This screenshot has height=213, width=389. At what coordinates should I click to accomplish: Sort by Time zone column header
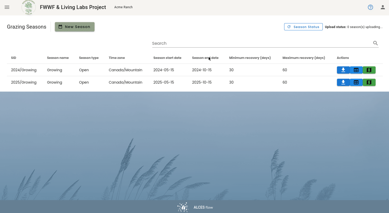117,58
